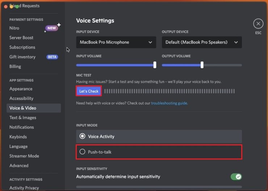Expand the Output Device dropdown
Image resolution: width=268 pixels, height=191 pixels.
(202, 42)
